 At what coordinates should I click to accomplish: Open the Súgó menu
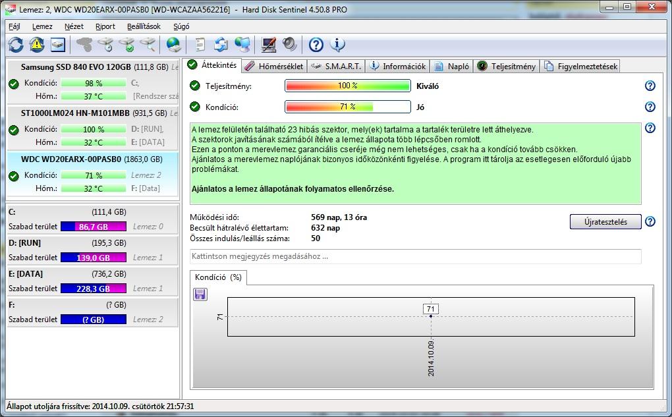coord(181,26)
